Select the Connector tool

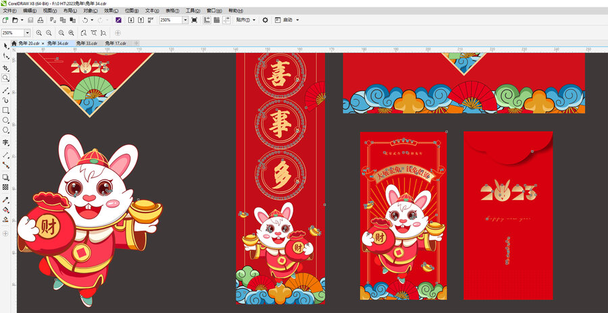pyautogui.click(x=5, y=164)
